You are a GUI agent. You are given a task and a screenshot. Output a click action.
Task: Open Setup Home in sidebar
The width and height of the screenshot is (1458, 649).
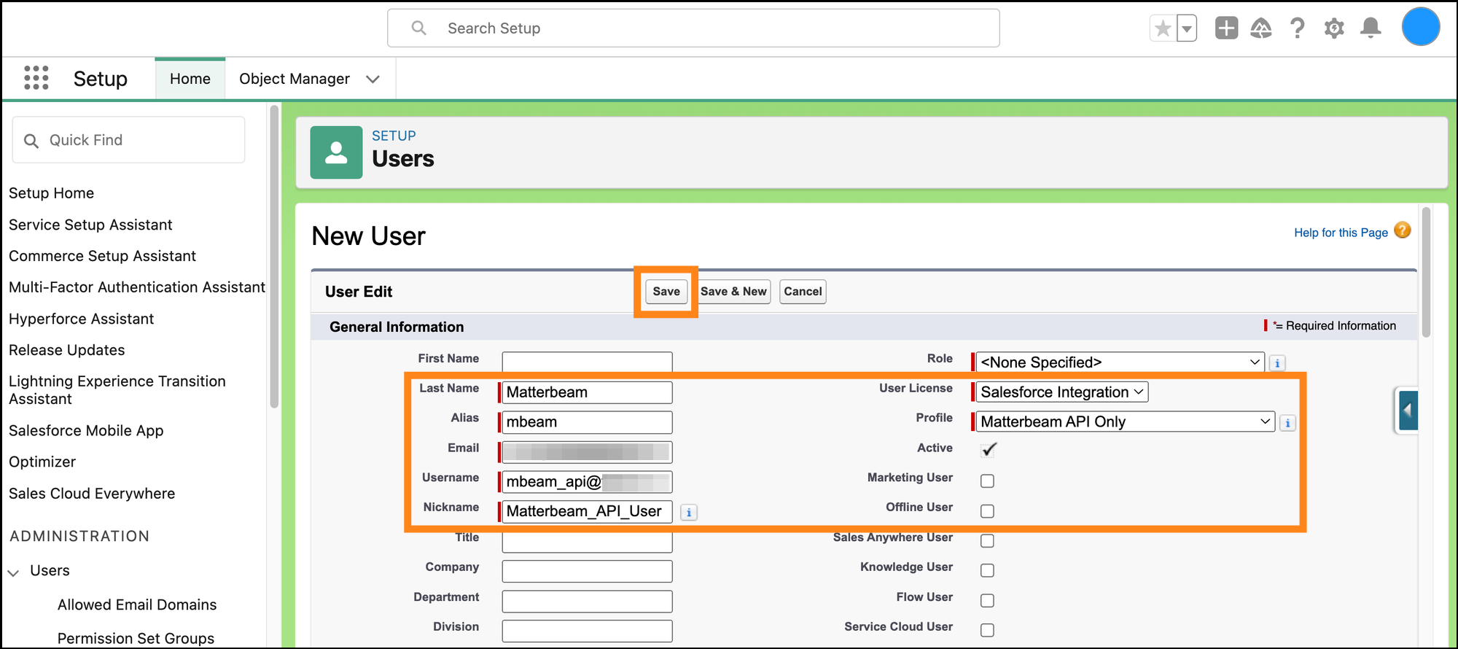point(51,193)
